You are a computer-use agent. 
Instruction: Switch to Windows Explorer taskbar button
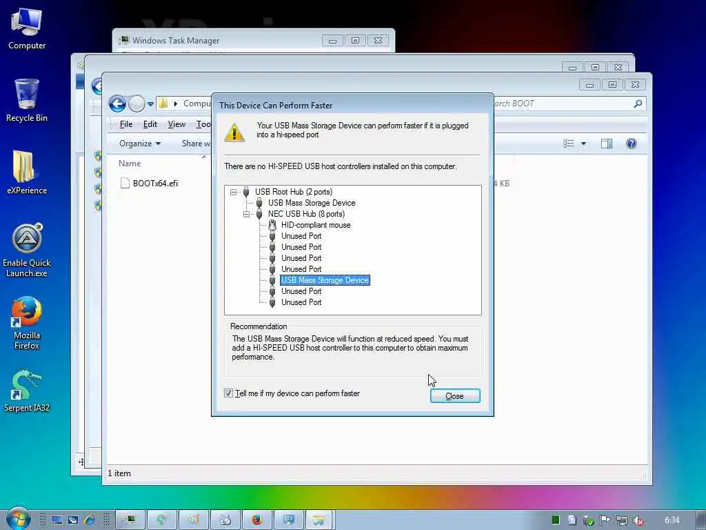[320, 520]
